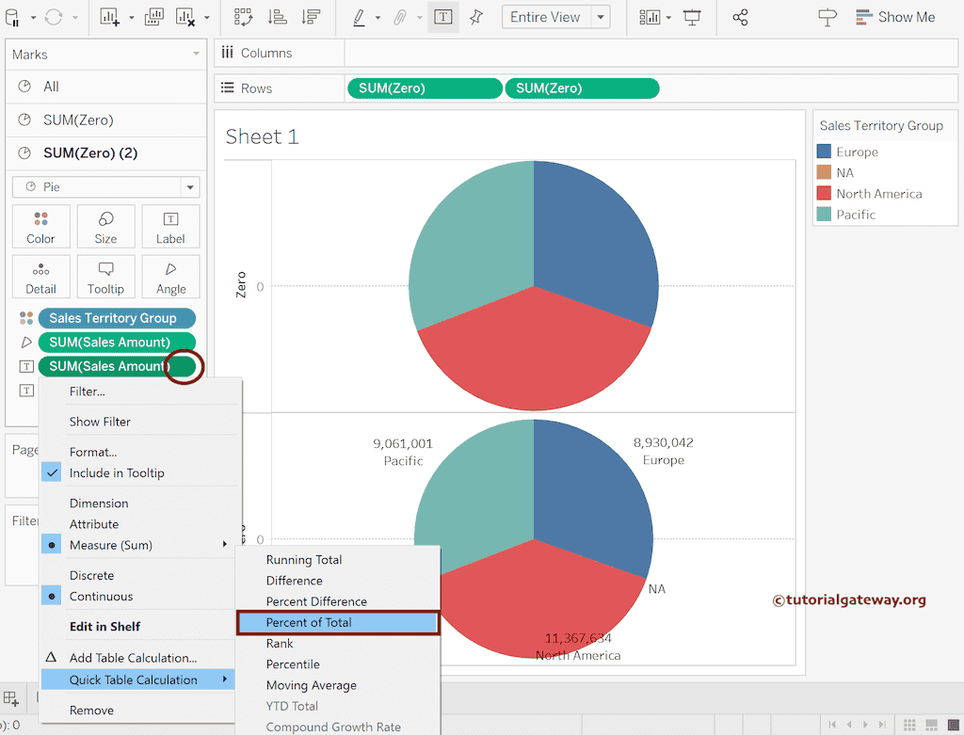
Task: Click the Europe color swatch in legend
Action: [x=825, y=152]
